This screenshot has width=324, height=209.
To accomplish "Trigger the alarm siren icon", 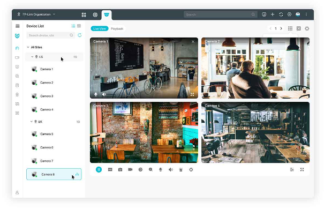I will (x=181, y=169).
